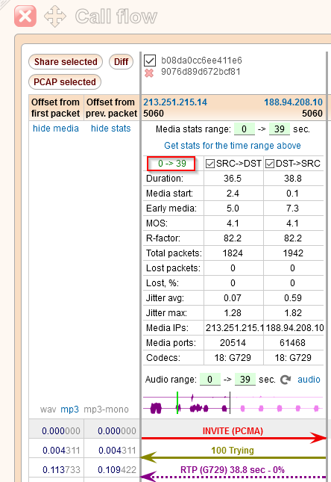The height and width of the screenshot is (482, 331).
Task: Click the 0 -> 39 range label
Action: [171, 164]
